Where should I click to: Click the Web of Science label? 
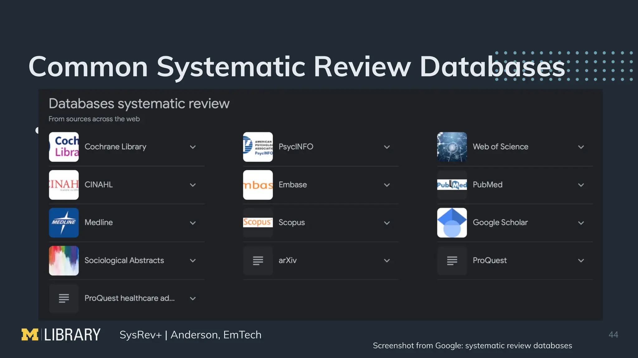coord(500,147)
